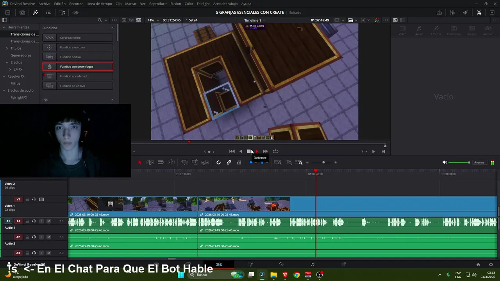
Task: Click the timeline zoom slider handle
Action: coord(323,162)
